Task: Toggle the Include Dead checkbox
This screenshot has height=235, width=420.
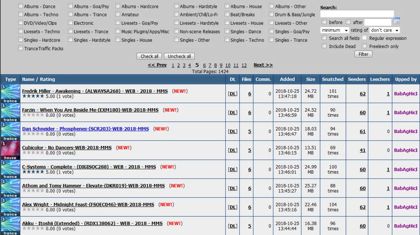Action: coord(324,46)
